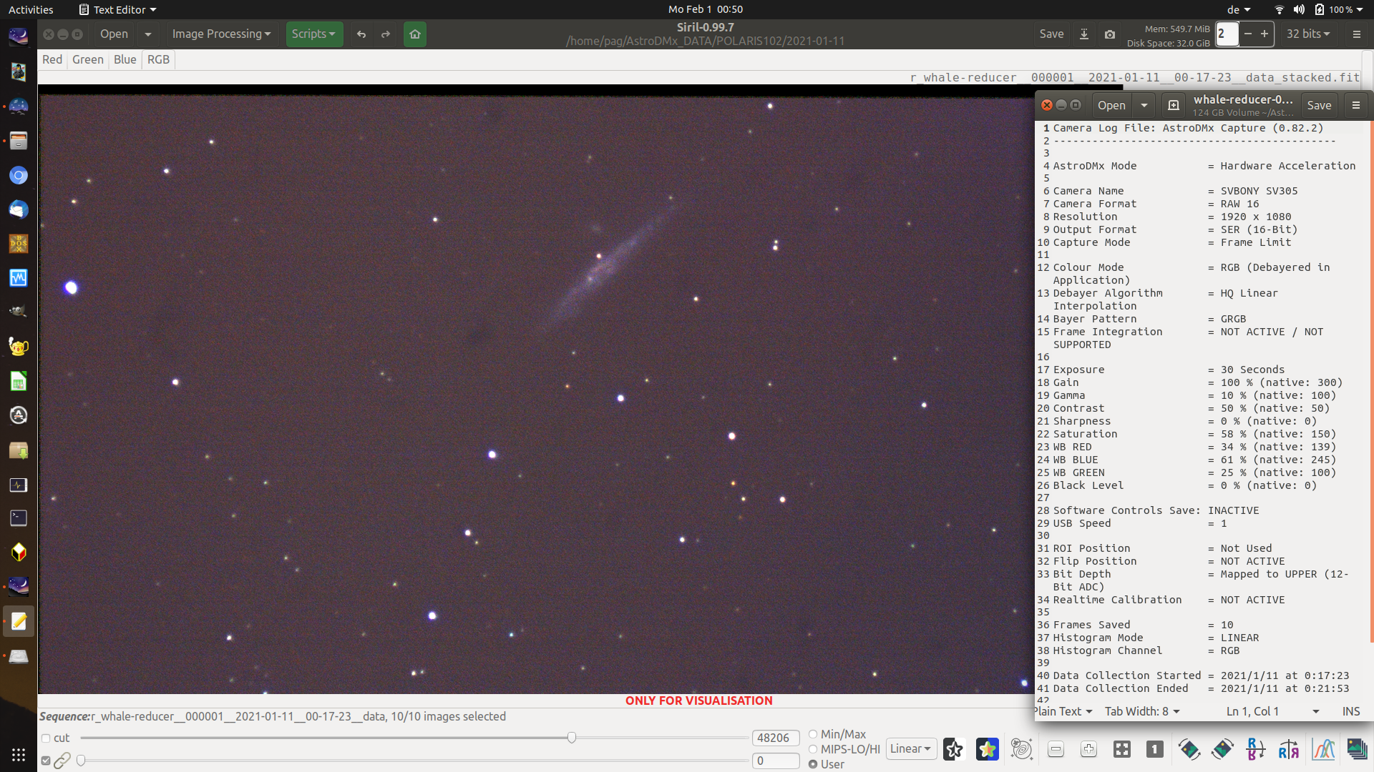
Task: Set zoom to 1:1 icon
Action: [x=1155, y=749]
